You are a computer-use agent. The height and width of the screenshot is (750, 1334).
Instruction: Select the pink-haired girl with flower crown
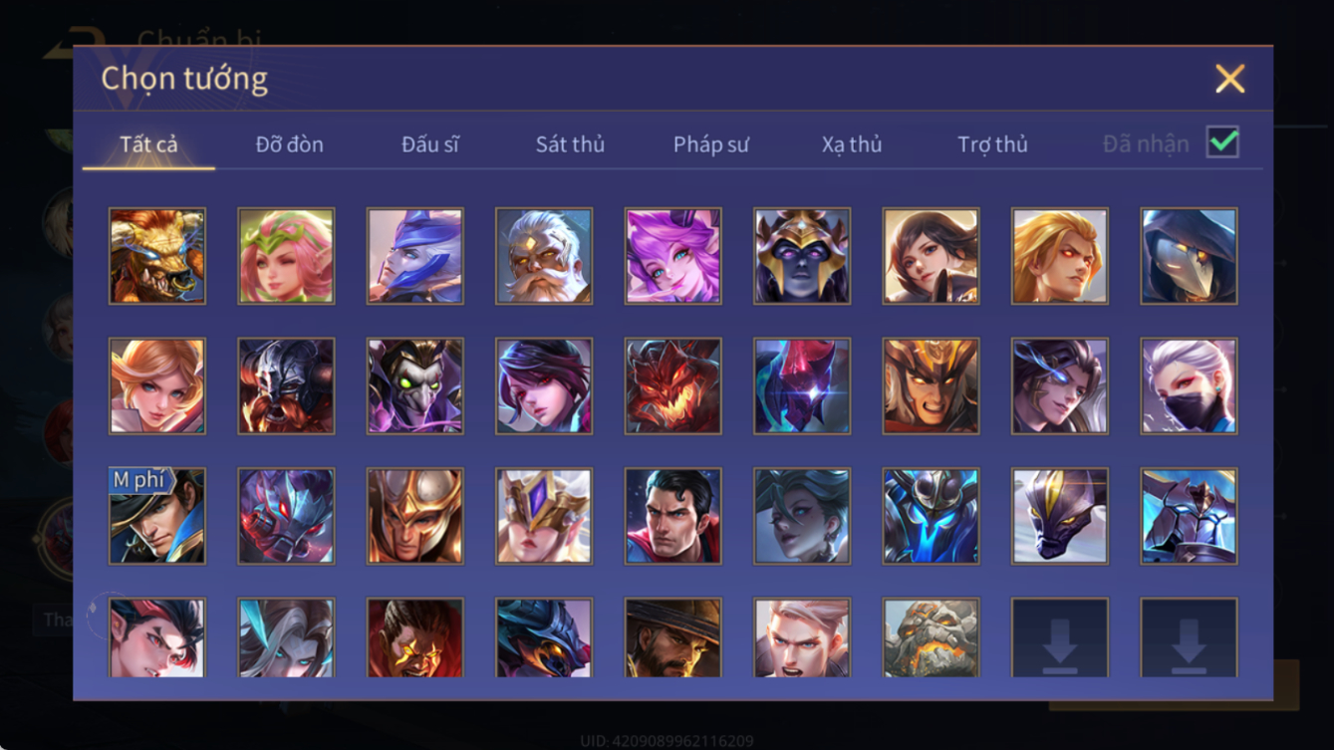tap(286, 256)
